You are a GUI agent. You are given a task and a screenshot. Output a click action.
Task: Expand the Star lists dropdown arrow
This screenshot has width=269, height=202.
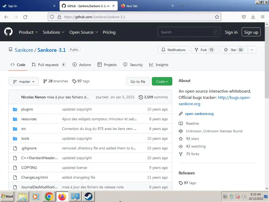[x=252, y=50]
